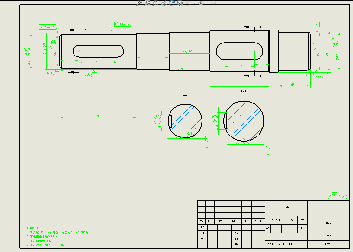Select the 0.025 runout tolerance frame
The height and width of the screenshot is (252, 353).
tap(48, 27)
